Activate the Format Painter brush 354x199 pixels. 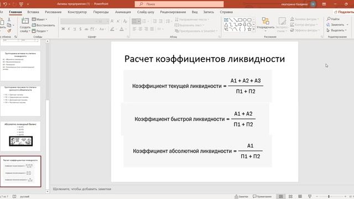click(9, 30)
